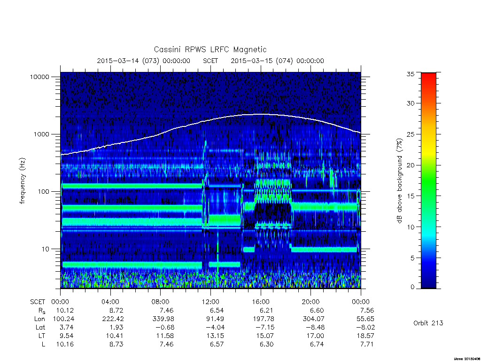This screenshot has width=481, height=361.
Task: Click the 'Lon' row label below the plot
Action: coord(39,319)
